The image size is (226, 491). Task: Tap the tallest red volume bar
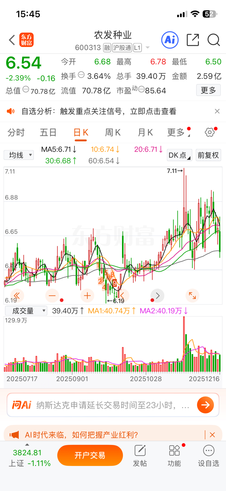point(184,344)
